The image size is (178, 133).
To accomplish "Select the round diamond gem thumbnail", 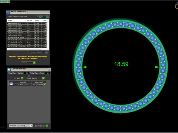I will tap(11, 83).
